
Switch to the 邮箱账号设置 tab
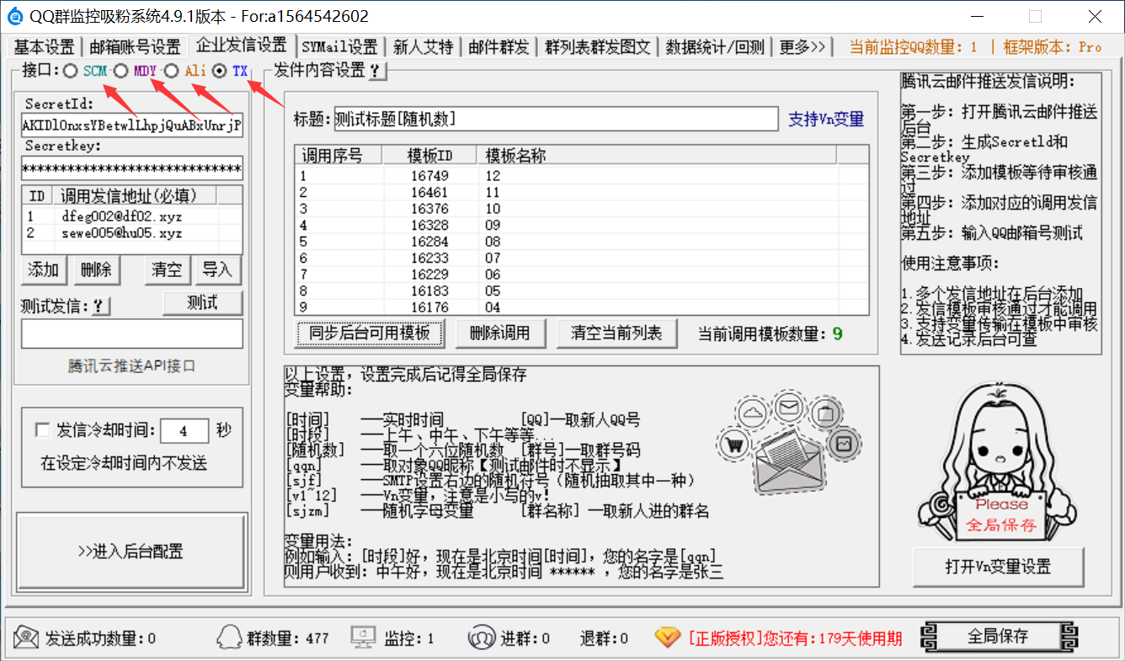click(135, 47)
